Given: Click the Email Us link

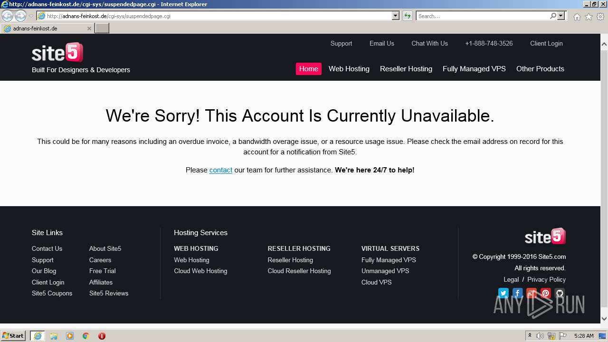Looking at the screenshot, I should coord(382,43).
